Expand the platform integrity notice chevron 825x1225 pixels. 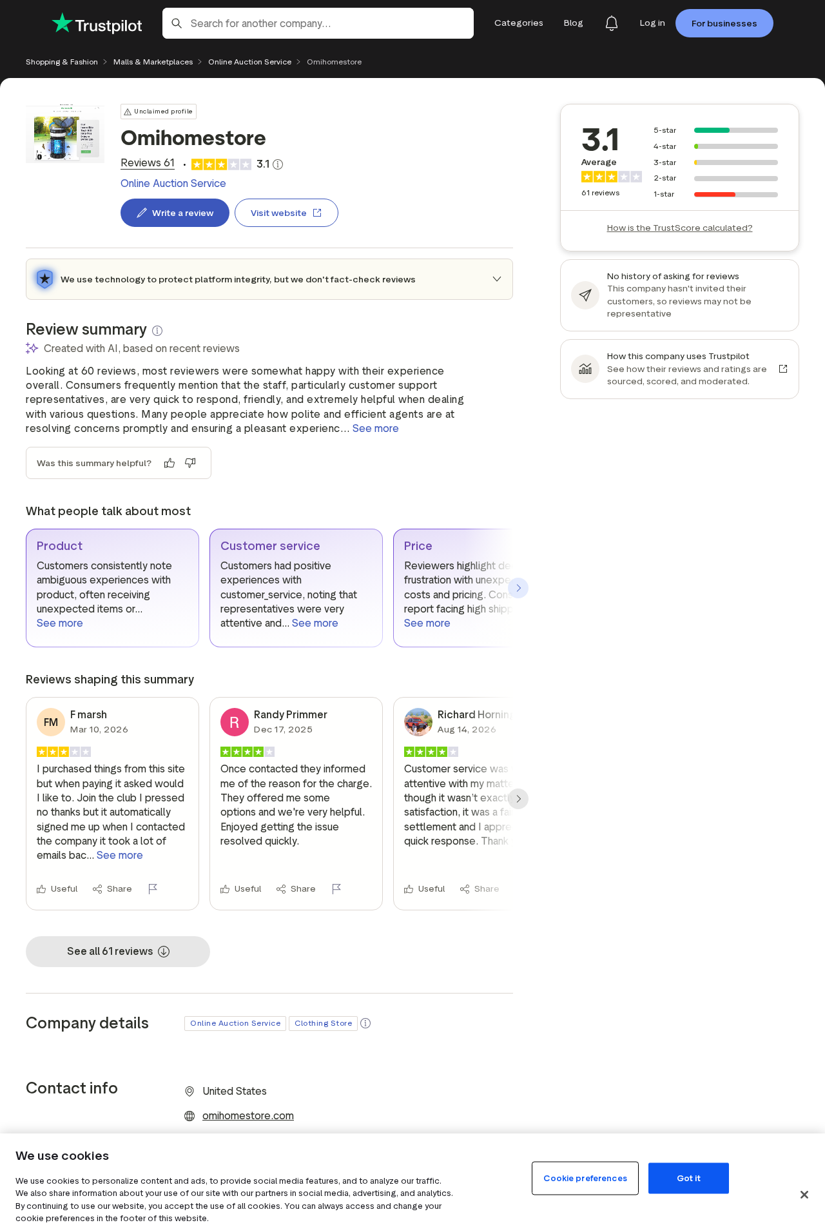(x=497, y=279)
